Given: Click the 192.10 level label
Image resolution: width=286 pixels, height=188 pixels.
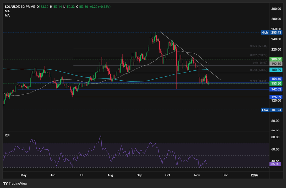Looking at the screenshot, I should pos(276,63).
